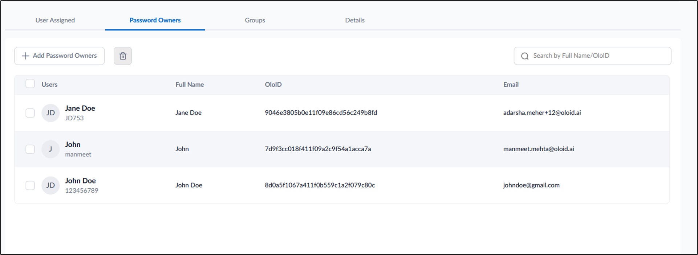The width and height of the screenshot is (698, 255).
Task: Click the magnifier icon in search box
Action: click(x=525, y=56)
